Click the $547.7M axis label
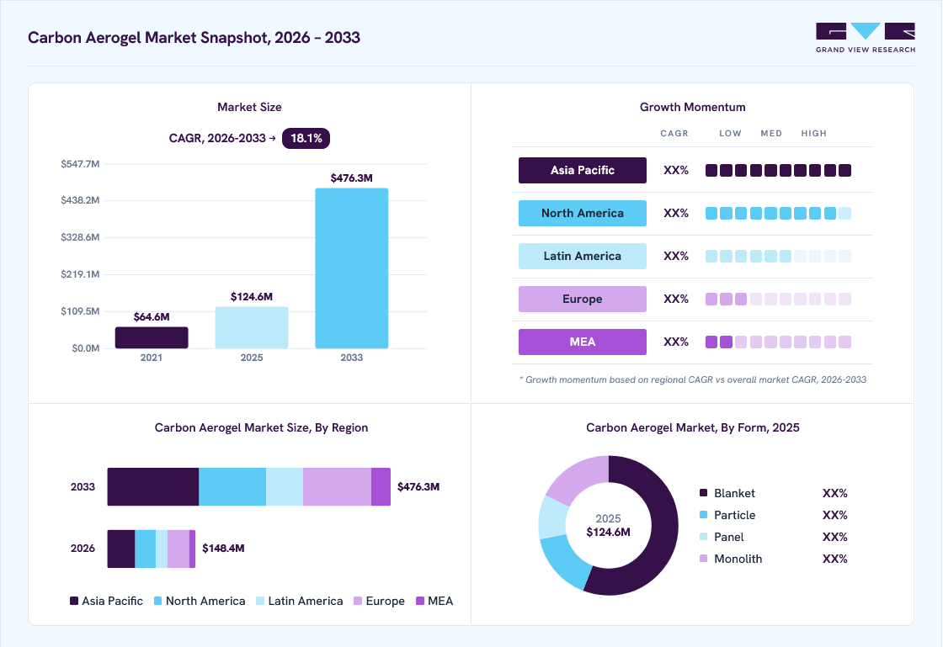This screenshot has width=943, height=647. [80, 164]
